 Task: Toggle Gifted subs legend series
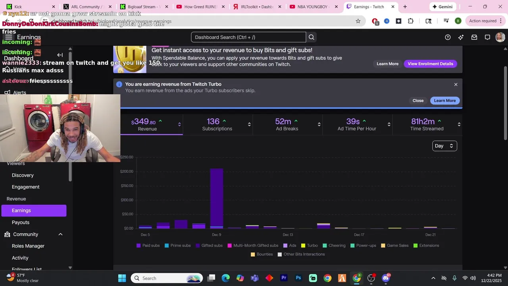[x=209, y=245]
